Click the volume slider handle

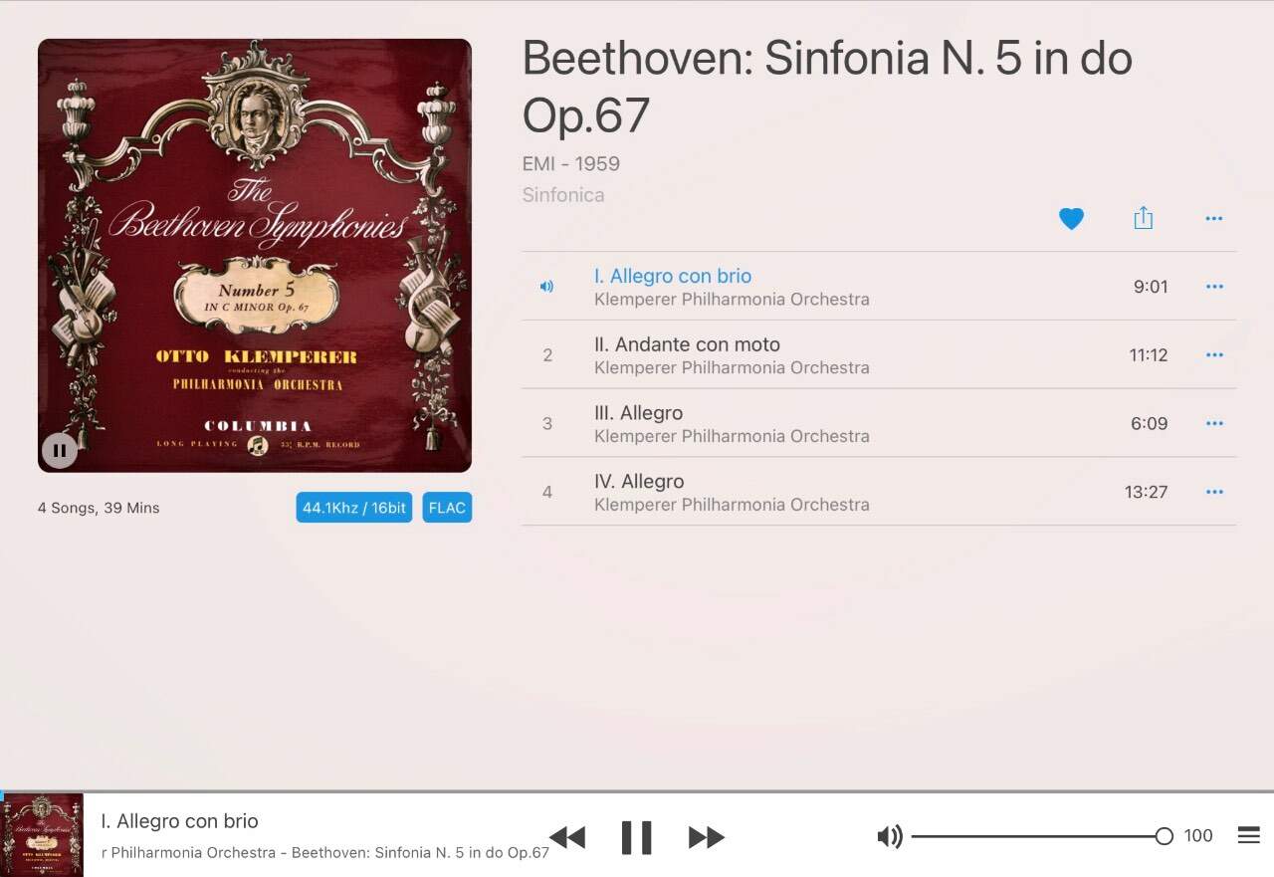(1164, 836)
